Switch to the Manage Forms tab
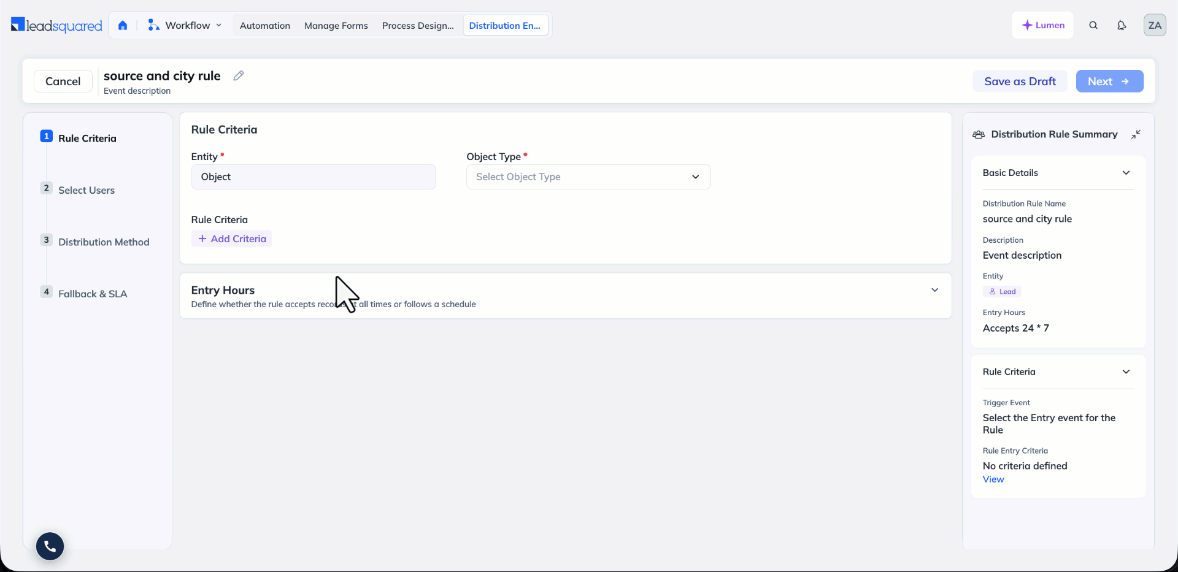This screenshot has width=1178, height=572. point(336,26)
